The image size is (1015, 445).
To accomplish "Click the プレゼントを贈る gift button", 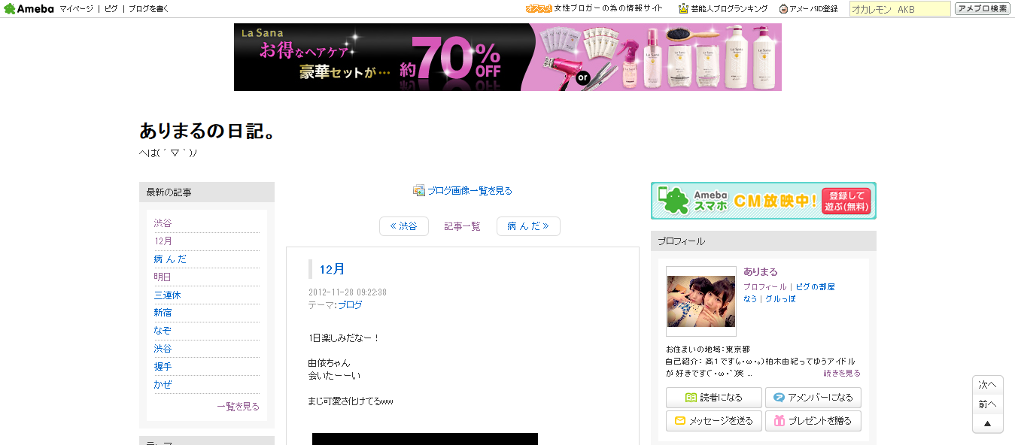I will click(813, 421).
